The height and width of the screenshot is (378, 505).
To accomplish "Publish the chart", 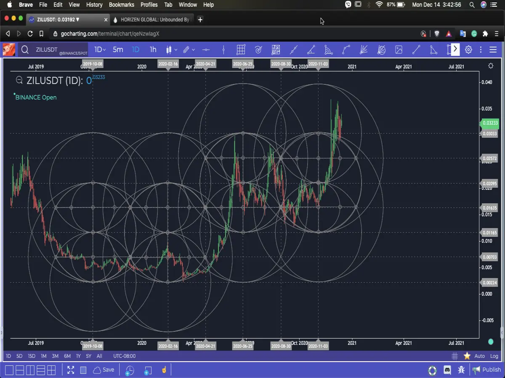I will pyautogui.click(x=487, y=370).
